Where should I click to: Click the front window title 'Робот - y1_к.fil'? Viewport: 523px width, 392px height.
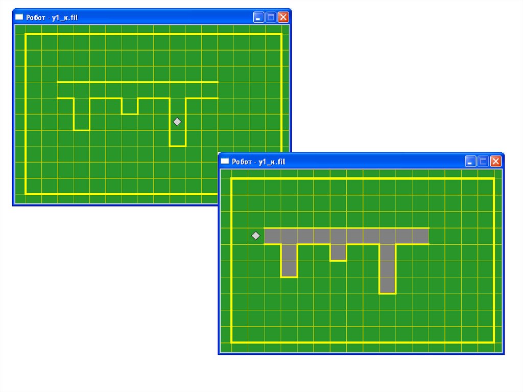pos(258,162)
